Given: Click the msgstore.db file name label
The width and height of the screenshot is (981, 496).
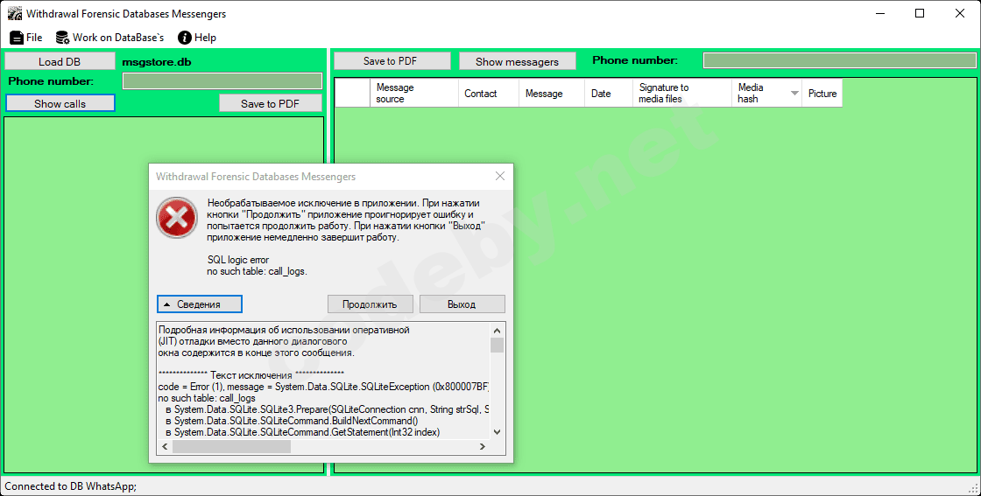Looking at the screenshot, I should point(157,62).
